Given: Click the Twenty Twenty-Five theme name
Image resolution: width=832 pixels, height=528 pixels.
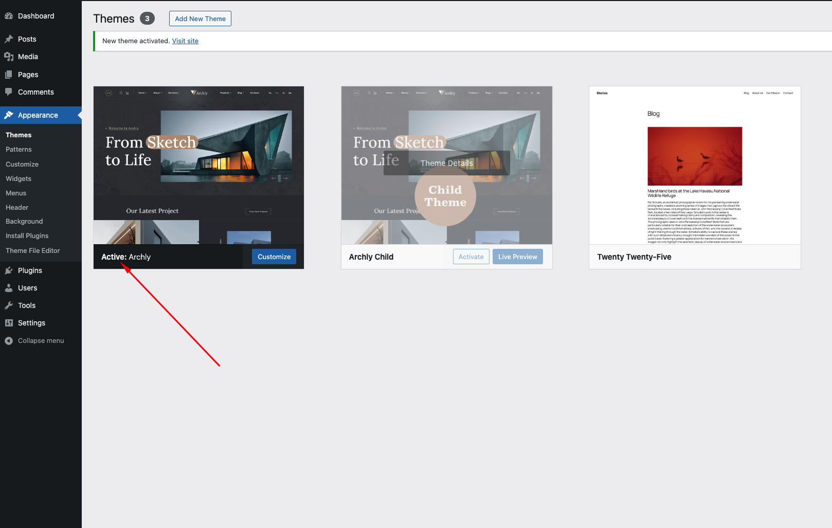Looking at the screenshot, I should (x=634, y=257).
